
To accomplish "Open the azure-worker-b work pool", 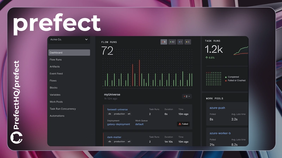I will (x=220, y=133).
